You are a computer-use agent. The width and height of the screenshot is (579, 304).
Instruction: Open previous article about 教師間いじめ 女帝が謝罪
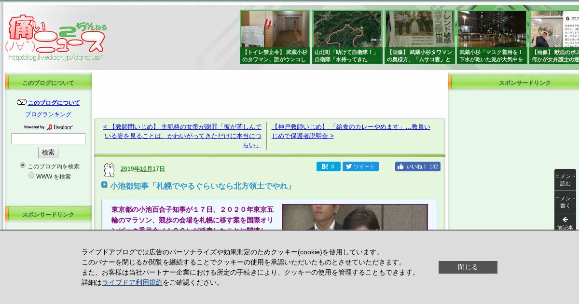pos(182,136)
